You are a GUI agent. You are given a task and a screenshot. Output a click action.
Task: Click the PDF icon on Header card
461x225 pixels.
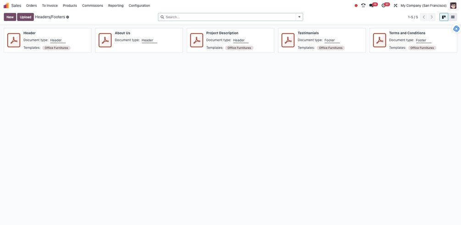click(14, 40)
